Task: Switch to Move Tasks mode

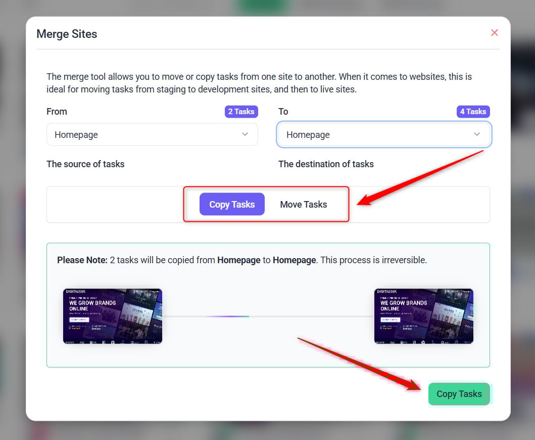Action: coord(303,204)
